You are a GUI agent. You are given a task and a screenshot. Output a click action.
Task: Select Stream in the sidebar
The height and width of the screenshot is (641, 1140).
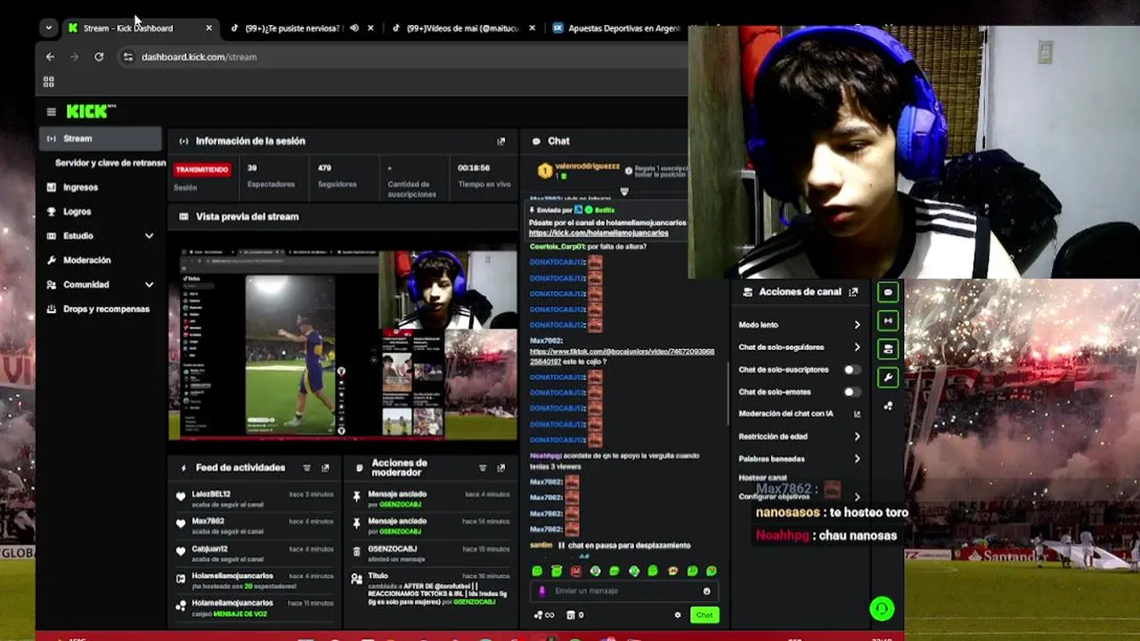coord(101,139)
